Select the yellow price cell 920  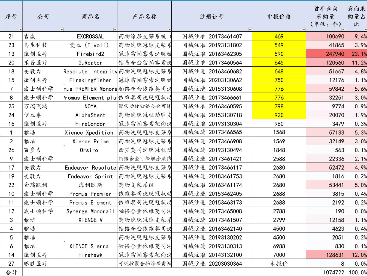pos(279,115)
